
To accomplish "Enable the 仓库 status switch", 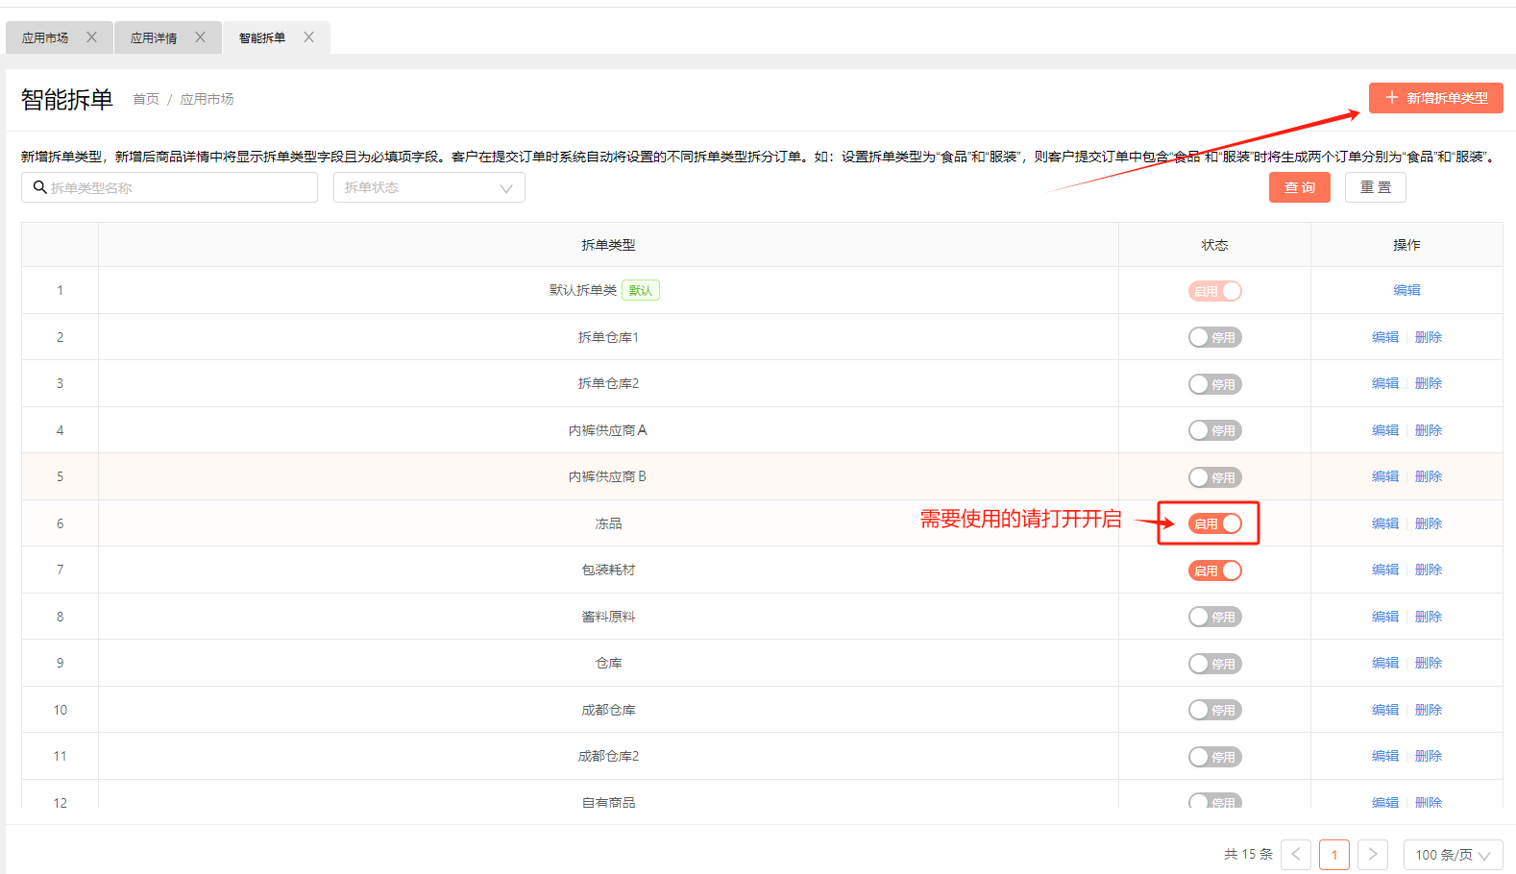I will click(1214, 664).
